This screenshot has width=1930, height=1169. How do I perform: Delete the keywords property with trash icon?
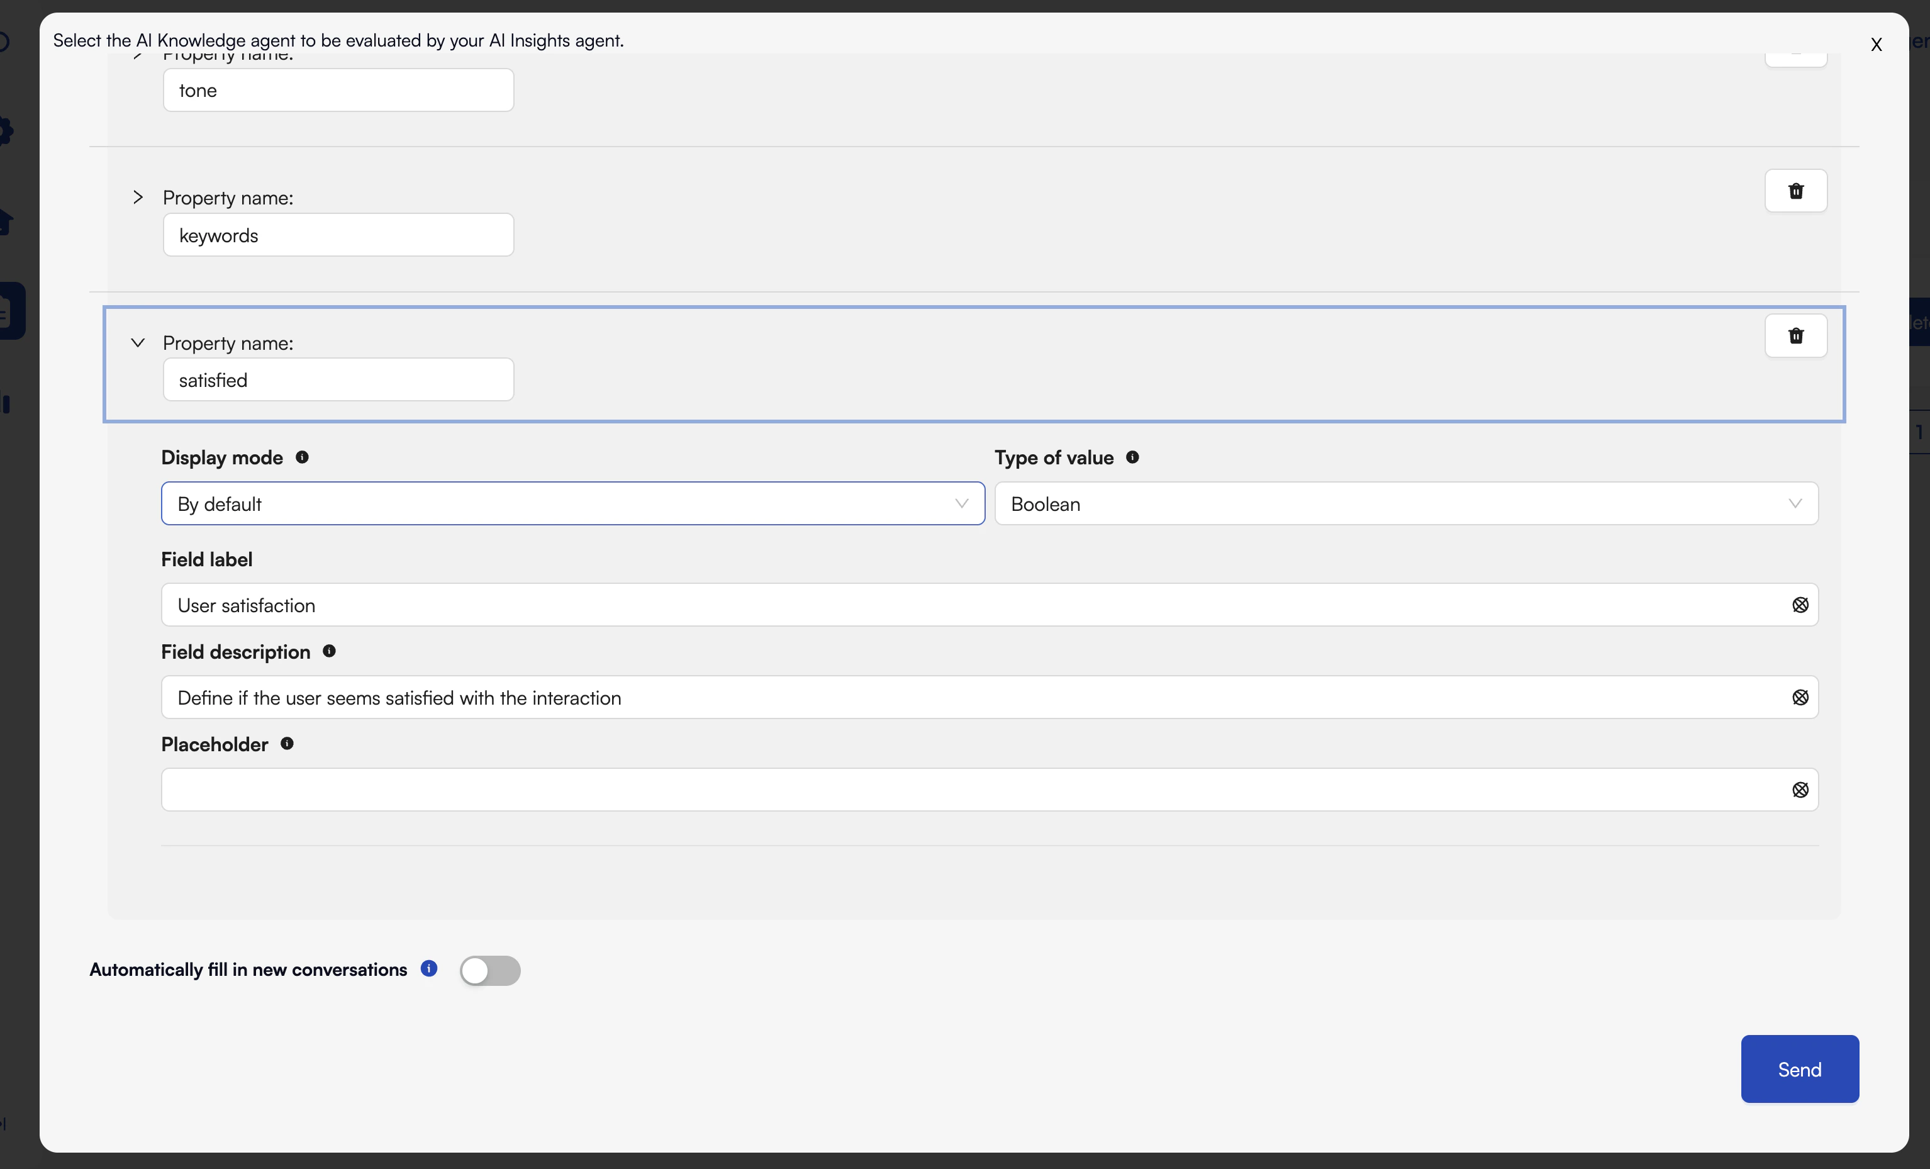(x=1795, y=191)
